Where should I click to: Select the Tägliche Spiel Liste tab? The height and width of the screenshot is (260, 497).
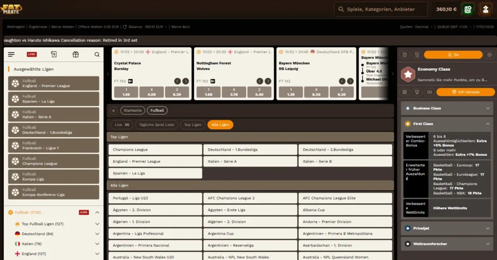157,124
